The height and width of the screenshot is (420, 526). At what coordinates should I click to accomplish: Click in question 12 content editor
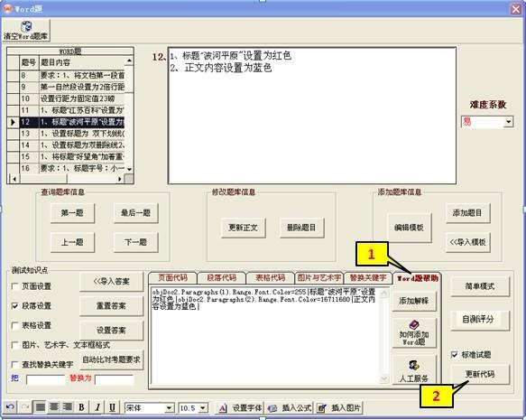(312, 116)
